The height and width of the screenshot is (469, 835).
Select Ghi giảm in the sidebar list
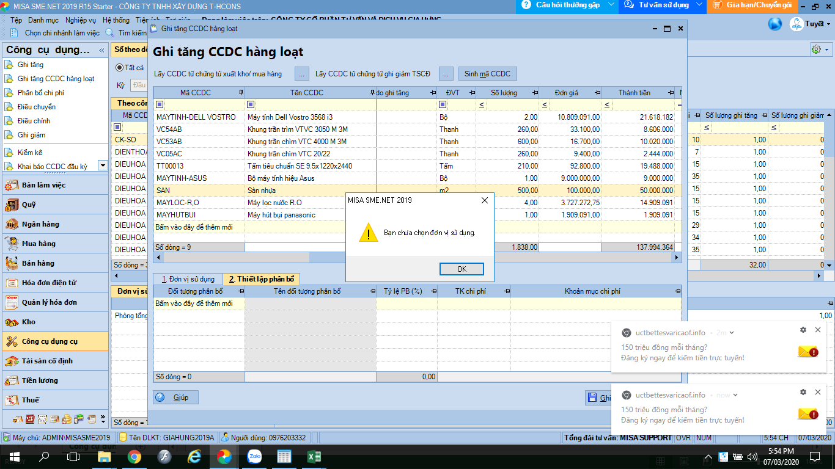(31, 135)
